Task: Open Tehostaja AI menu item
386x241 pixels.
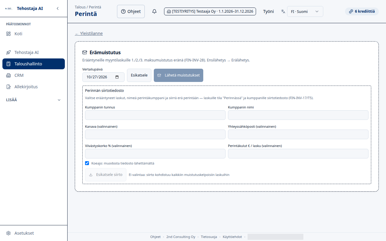Action: coord(33,52)
